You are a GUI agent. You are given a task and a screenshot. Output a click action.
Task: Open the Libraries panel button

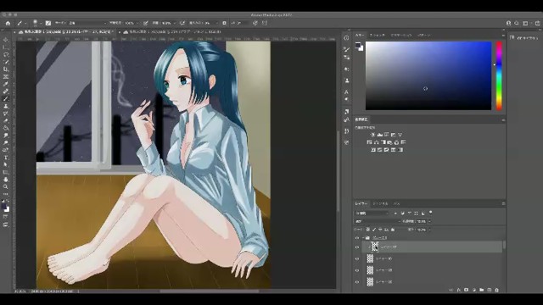[524, 37]
